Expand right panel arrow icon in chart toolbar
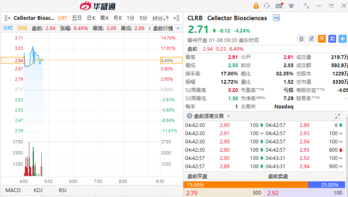 click(176, 18)
